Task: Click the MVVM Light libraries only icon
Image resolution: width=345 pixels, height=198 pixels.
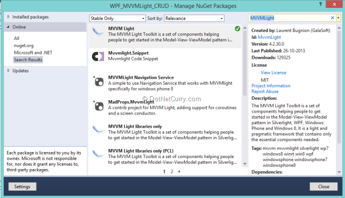Action: click(97, 130)
